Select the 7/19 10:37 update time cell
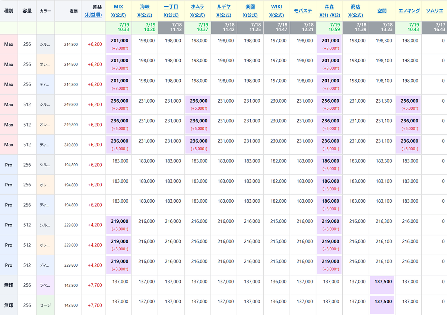447x315 pixels. coord(197,28)
